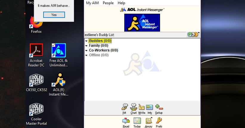The image size is (245, 128).
Task: Click the globe and coins icon beside Buddy List
Action: tap(193, 35)
